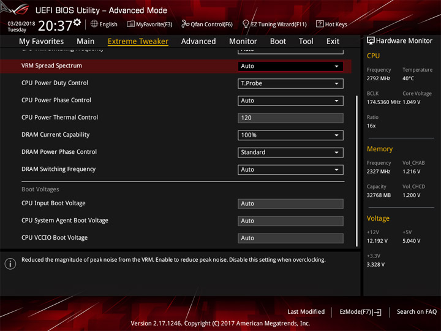Viewport: 441px width, 331px height.
Task: Select CPU Power Thermal Control label
Action: 59,117
